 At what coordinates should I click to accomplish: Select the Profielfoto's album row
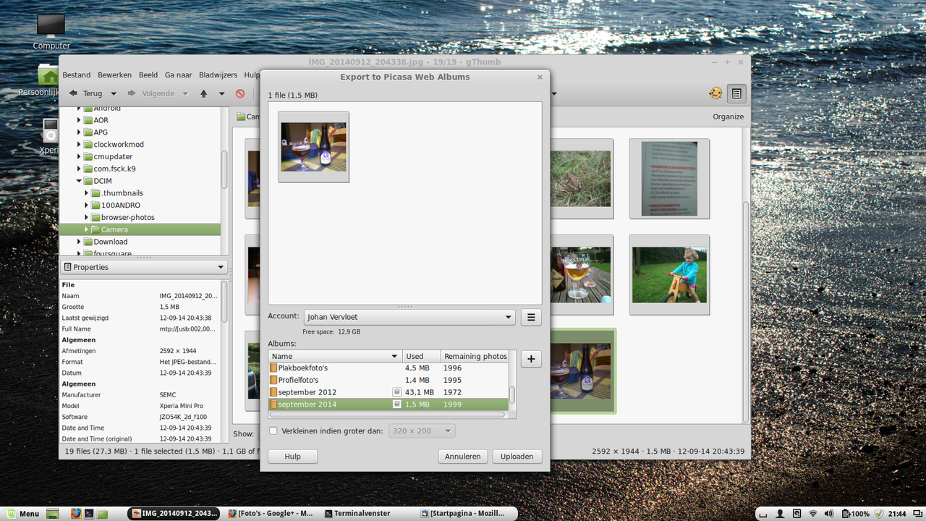pos(388,380)
